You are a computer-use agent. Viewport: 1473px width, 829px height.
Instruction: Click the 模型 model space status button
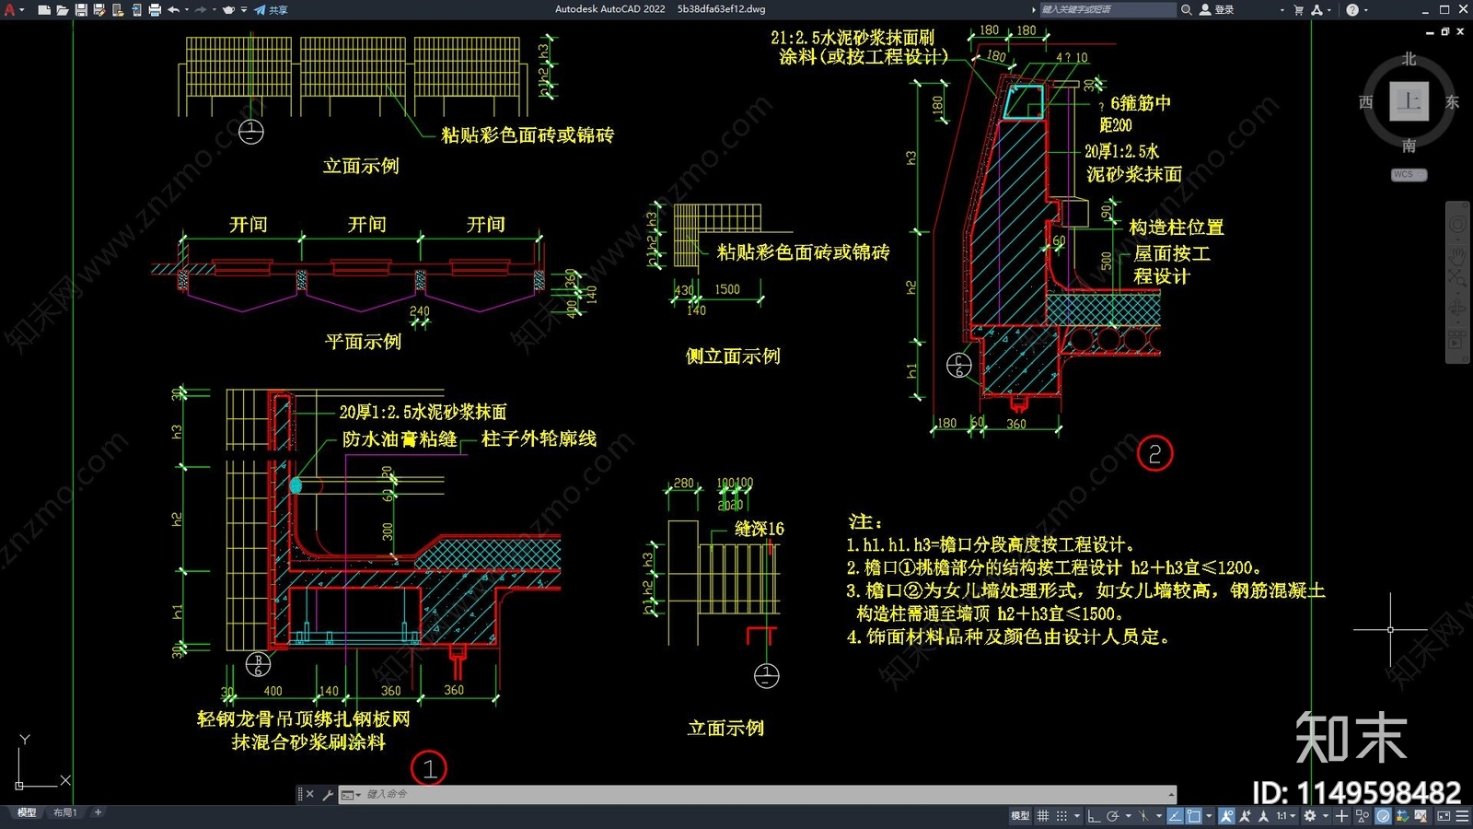(1020, 815)
